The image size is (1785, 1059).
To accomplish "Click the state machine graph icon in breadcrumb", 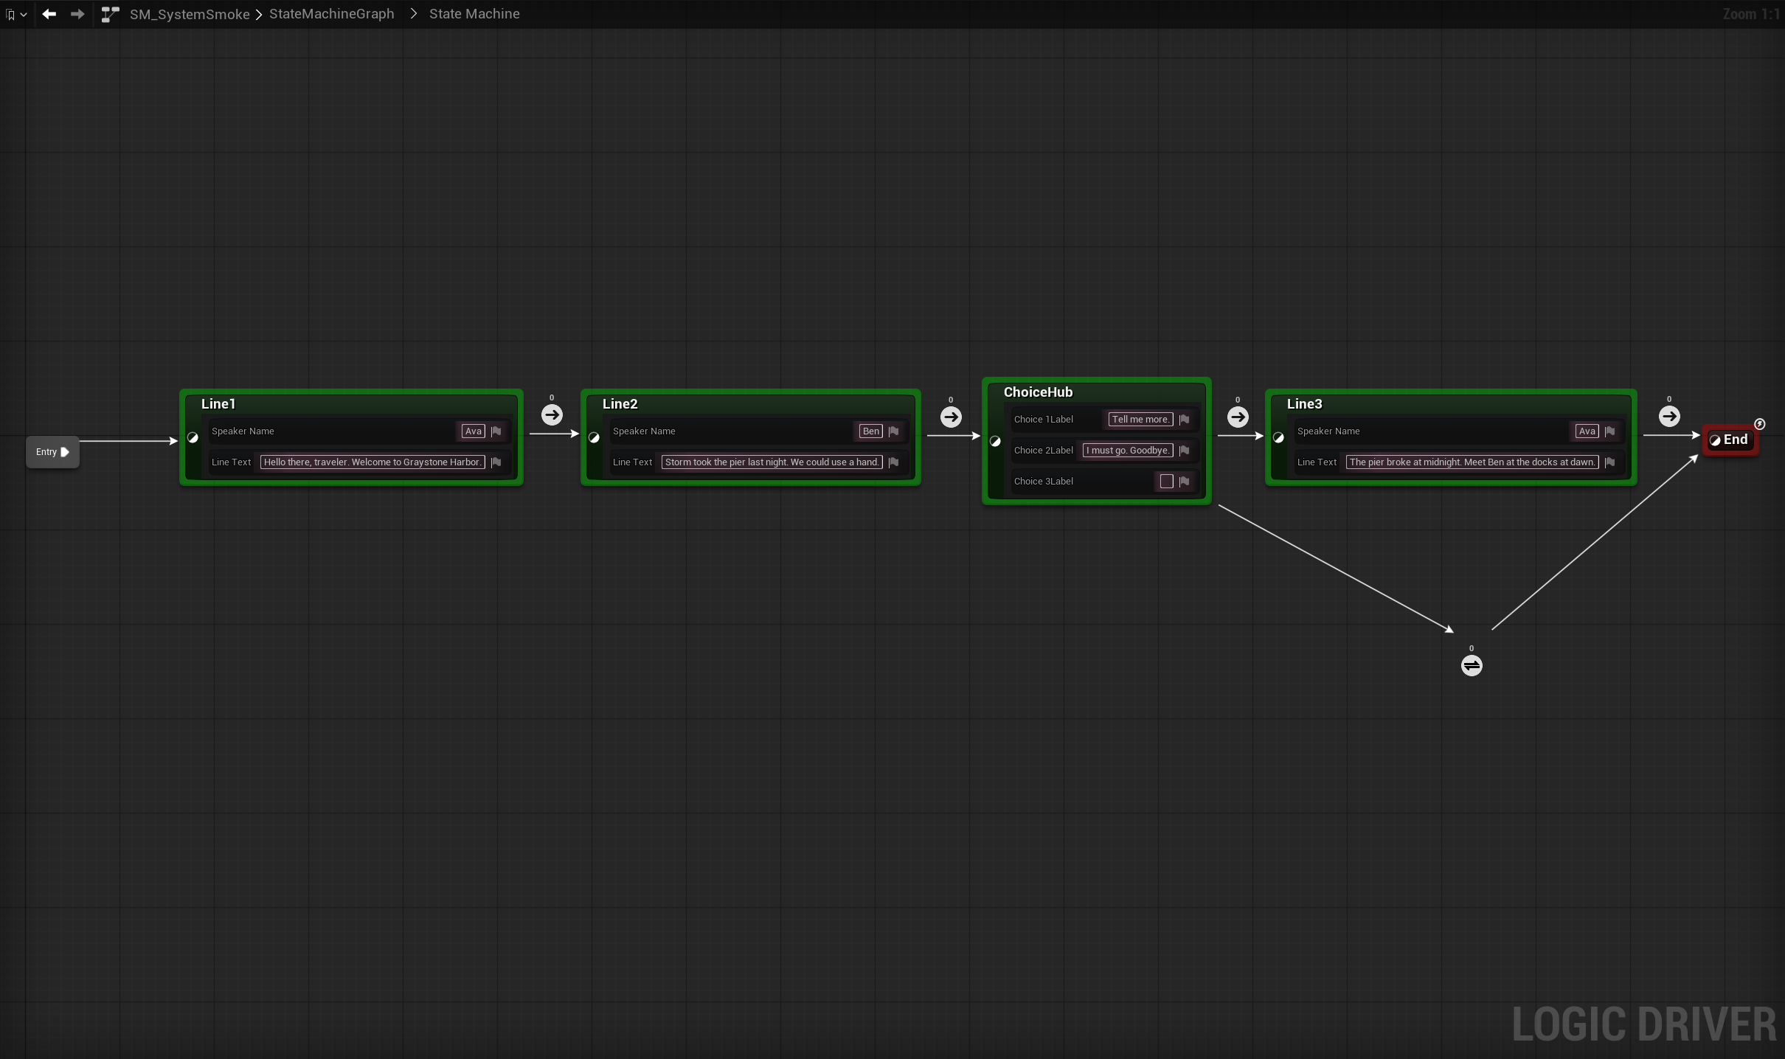I will click(110, 14).
